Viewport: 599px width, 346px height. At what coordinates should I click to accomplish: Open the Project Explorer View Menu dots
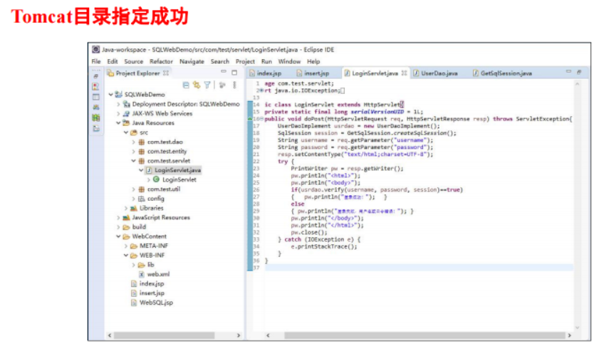click(x=234, y=85)
